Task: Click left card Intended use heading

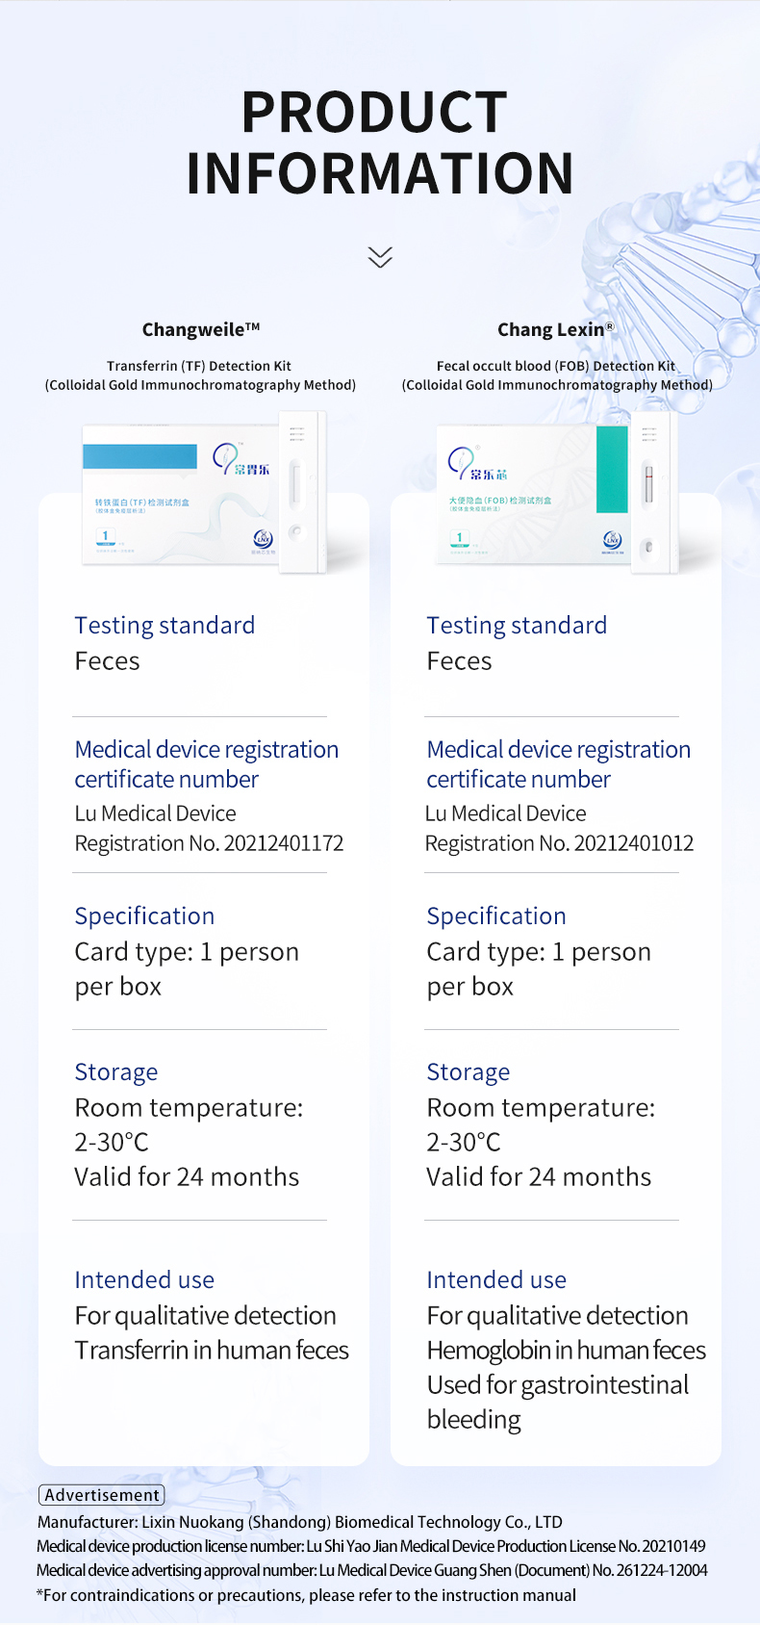Action: [145, 1279]
